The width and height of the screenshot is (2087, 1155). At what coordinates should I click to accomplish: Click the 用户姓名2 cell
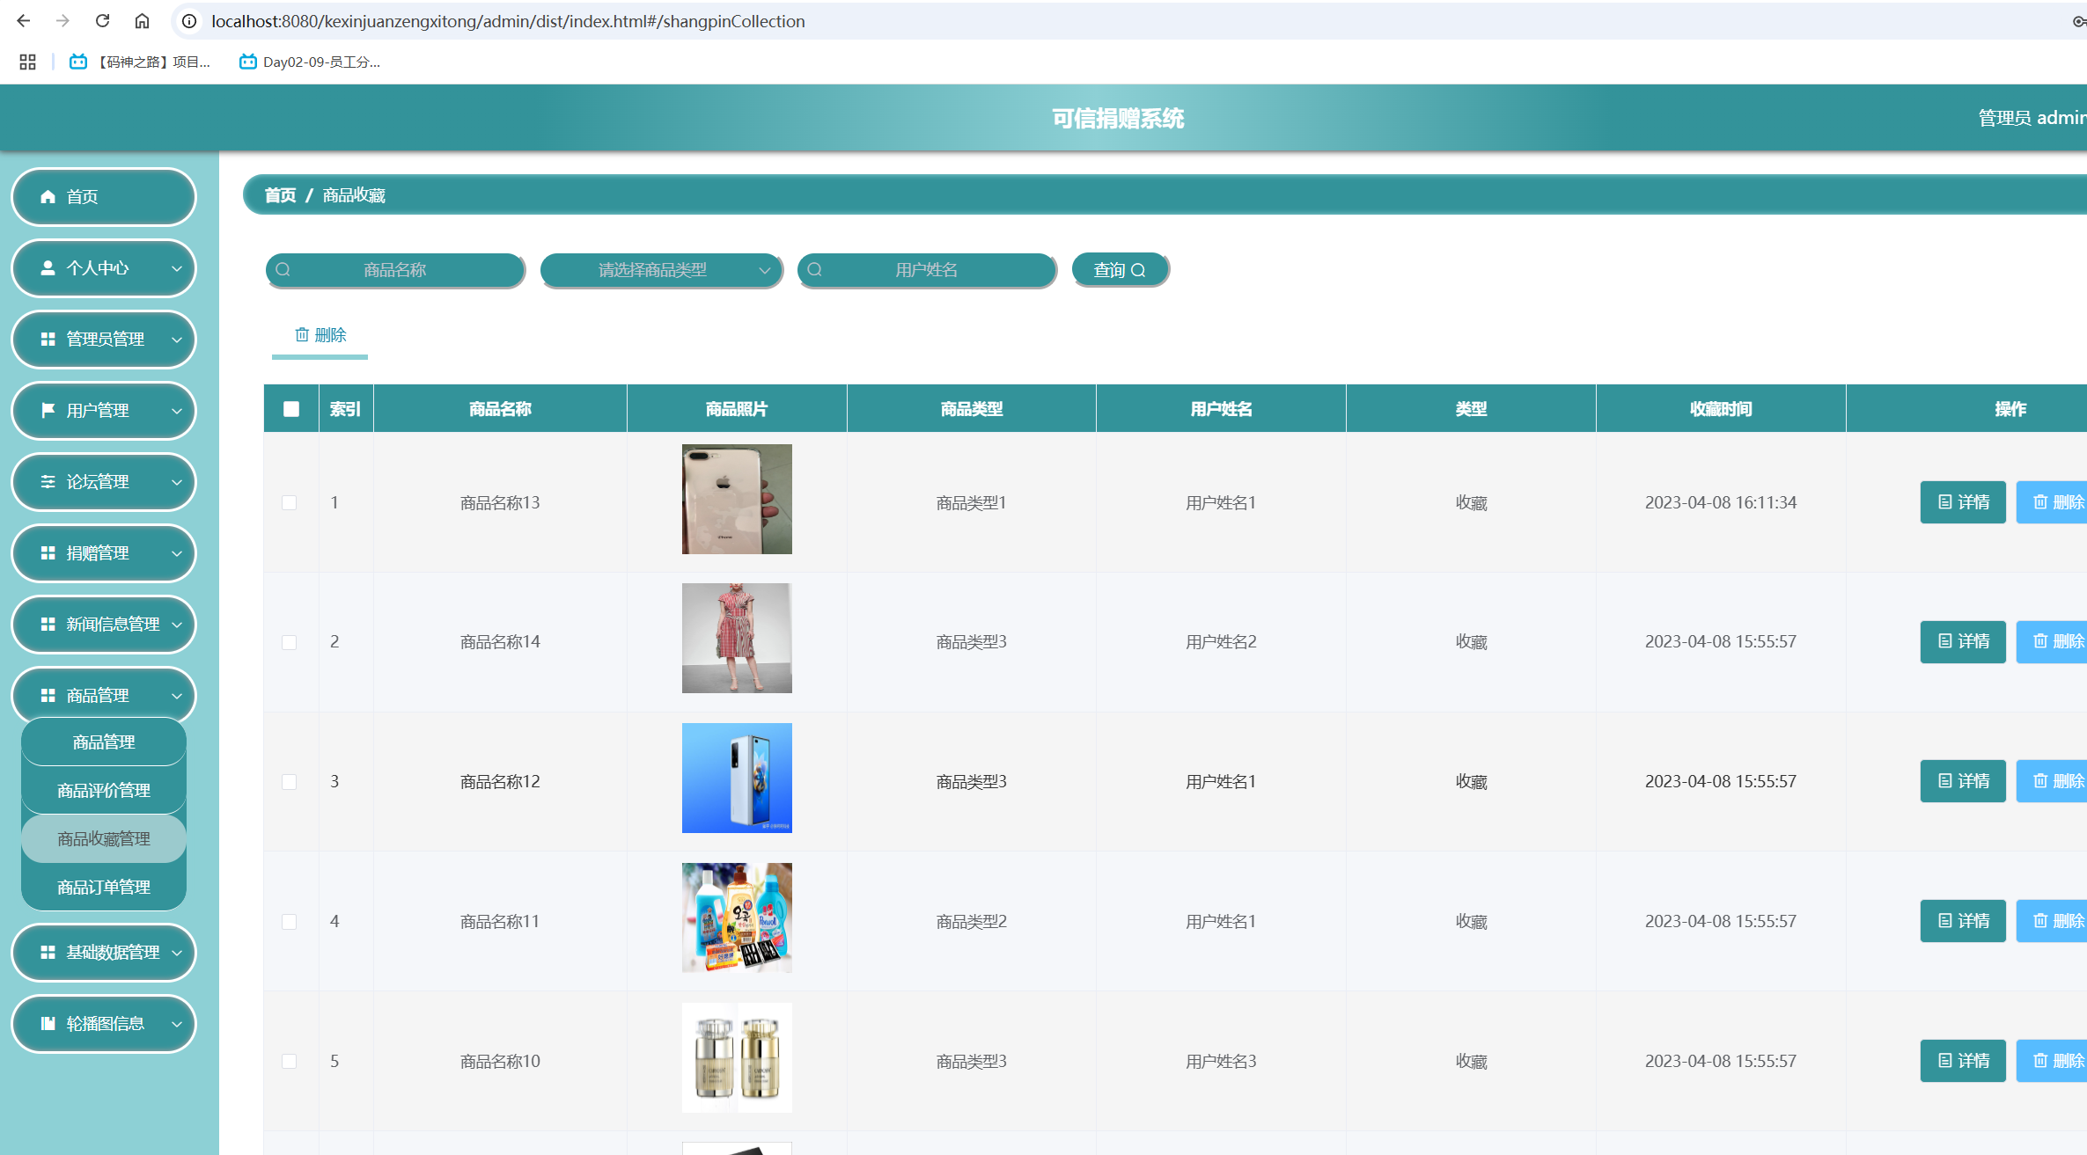point(1221,642)
